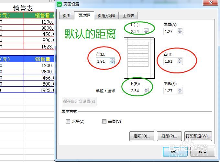Cancel the dialog with 取消 button
The width and height of the screenshot is (220, 162).
coord(203,151)
